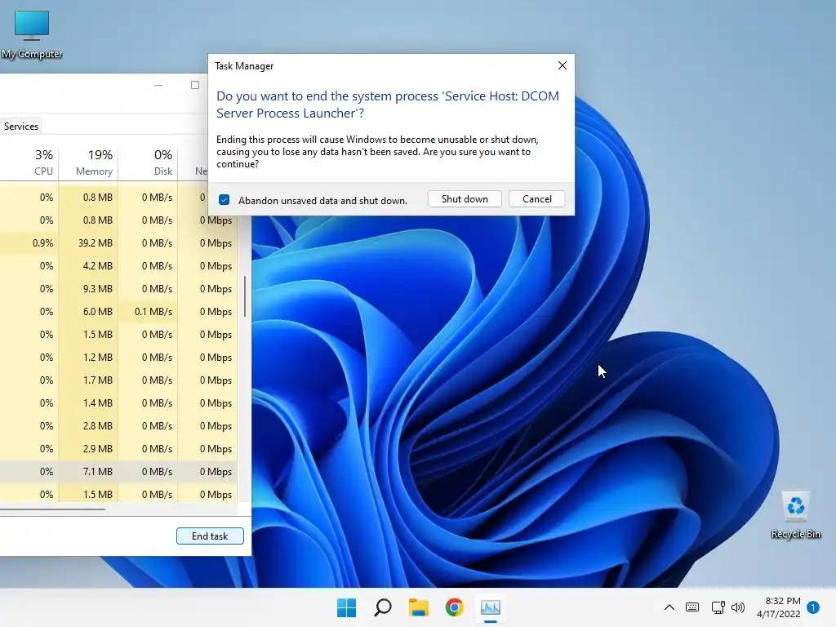Cancel the end process dialog
This screenshot has width=836, height=627.
click(537, 199)
